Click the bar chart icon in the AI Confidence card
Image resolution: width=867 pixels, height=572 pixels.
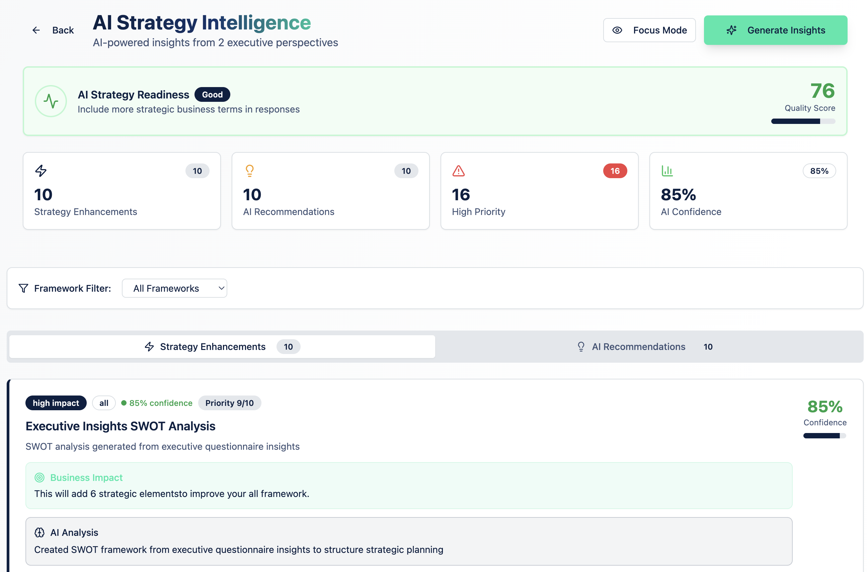point(667,171)
